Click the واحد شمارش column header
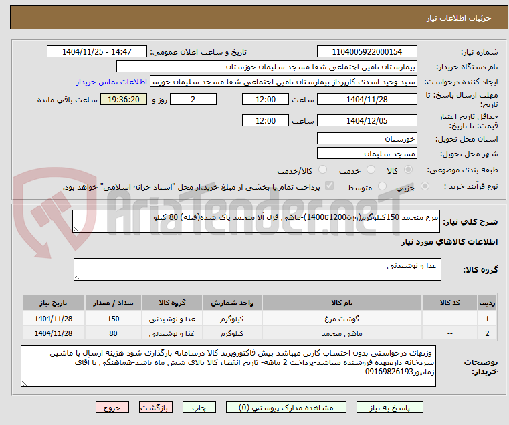The width and height of the screenshot is (509, 425). (232, 303)
